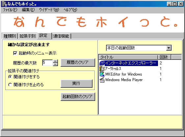Click the Windows Media Player icon
The image size is (185, 137).
click(x=102, y=80)
